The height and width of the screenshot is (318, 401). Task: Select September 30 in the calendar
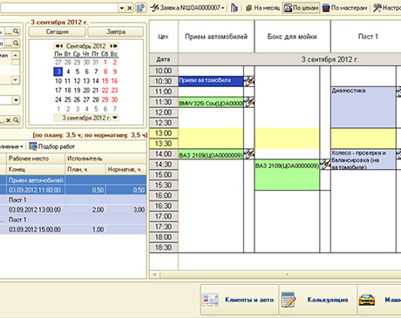114,99
